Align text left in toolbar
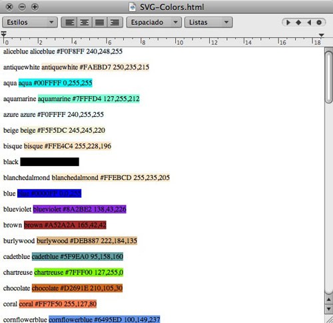 click(x=69, y=23)
